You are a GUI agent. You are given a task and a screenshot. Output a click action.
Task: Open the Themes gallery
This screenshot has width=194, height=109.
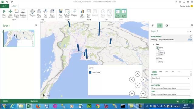click(x=32, y=13)
